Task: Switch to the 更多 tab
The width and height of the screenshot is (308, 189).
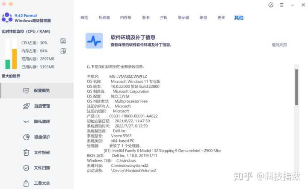Action: click(221, 18)
